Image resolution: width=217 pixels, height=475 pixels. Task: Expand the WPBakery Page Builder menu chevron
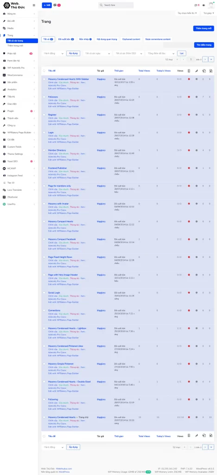click(x=34, y=132)
